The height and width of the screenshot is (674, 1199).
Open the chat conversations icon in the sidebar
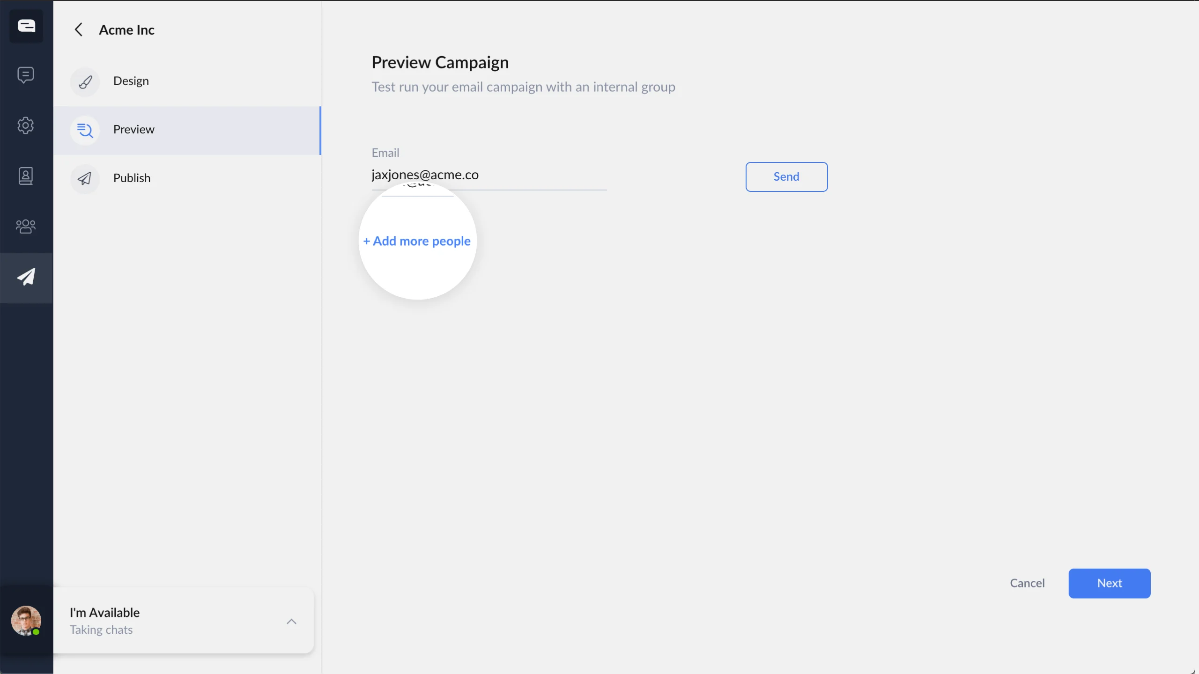point(26,75)
